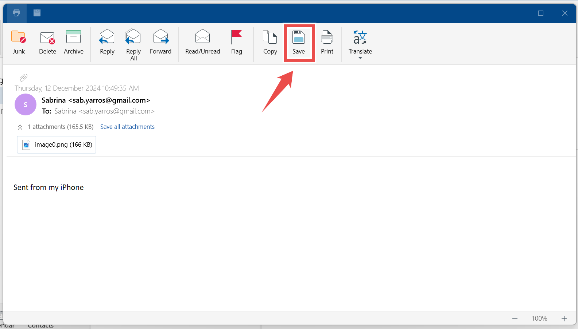
Task: Click the recipient address after To:
Action: pyautogui.click(x=104, y=111)
